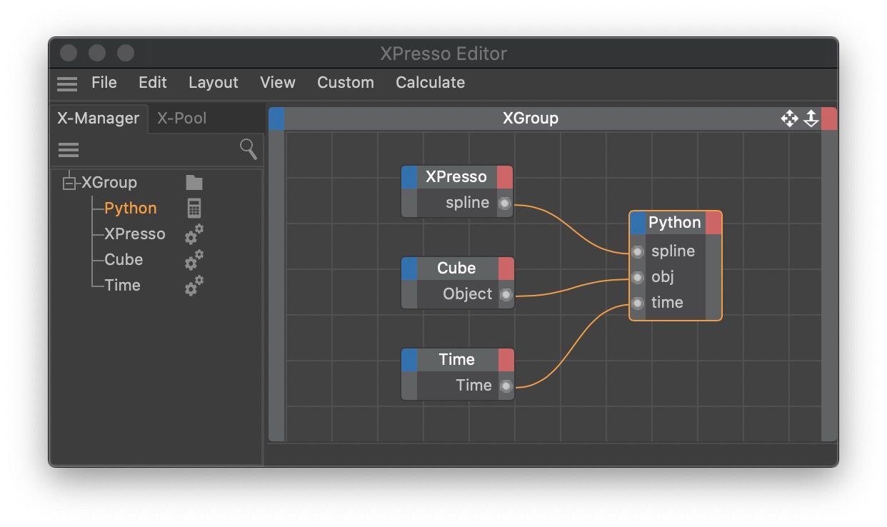
Task: Open the Layout menu
Action: [214, 83]
